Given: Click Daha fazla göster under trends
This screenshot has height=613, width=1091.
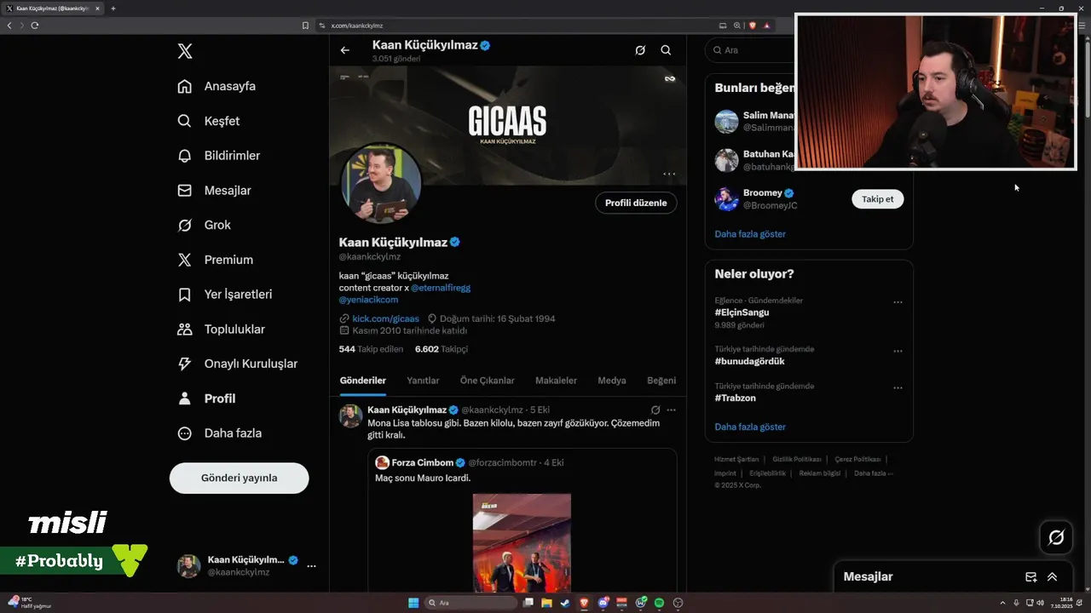Looking at the screenshot, I should tap(750, 427).
